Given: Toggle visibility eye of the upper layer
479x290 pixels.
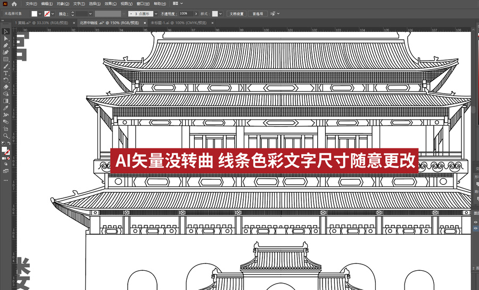Looking at the screenshot, I should pyautogui.click(x=476, y=222).
